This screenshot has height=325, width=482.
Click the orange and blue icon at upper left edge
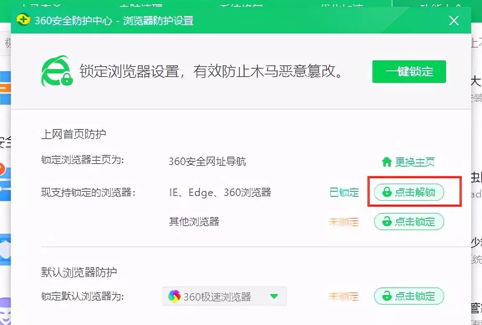pos(5,88)
